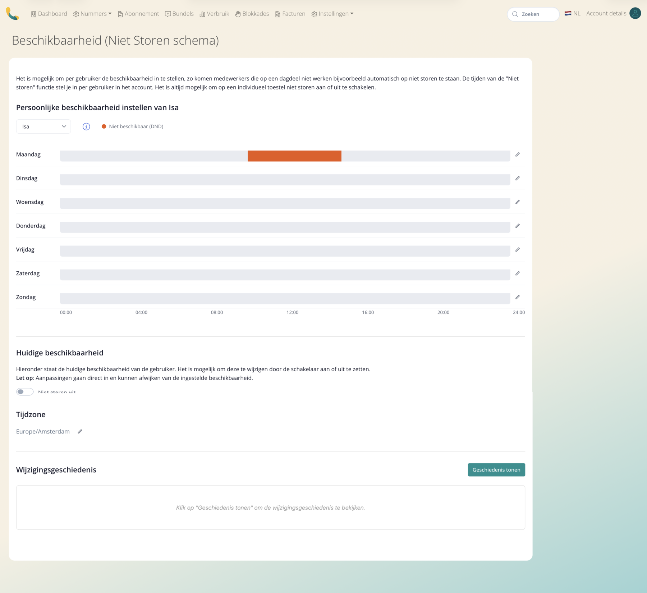Toggle the Niet storen switch
647x593 pixels.
25,392
